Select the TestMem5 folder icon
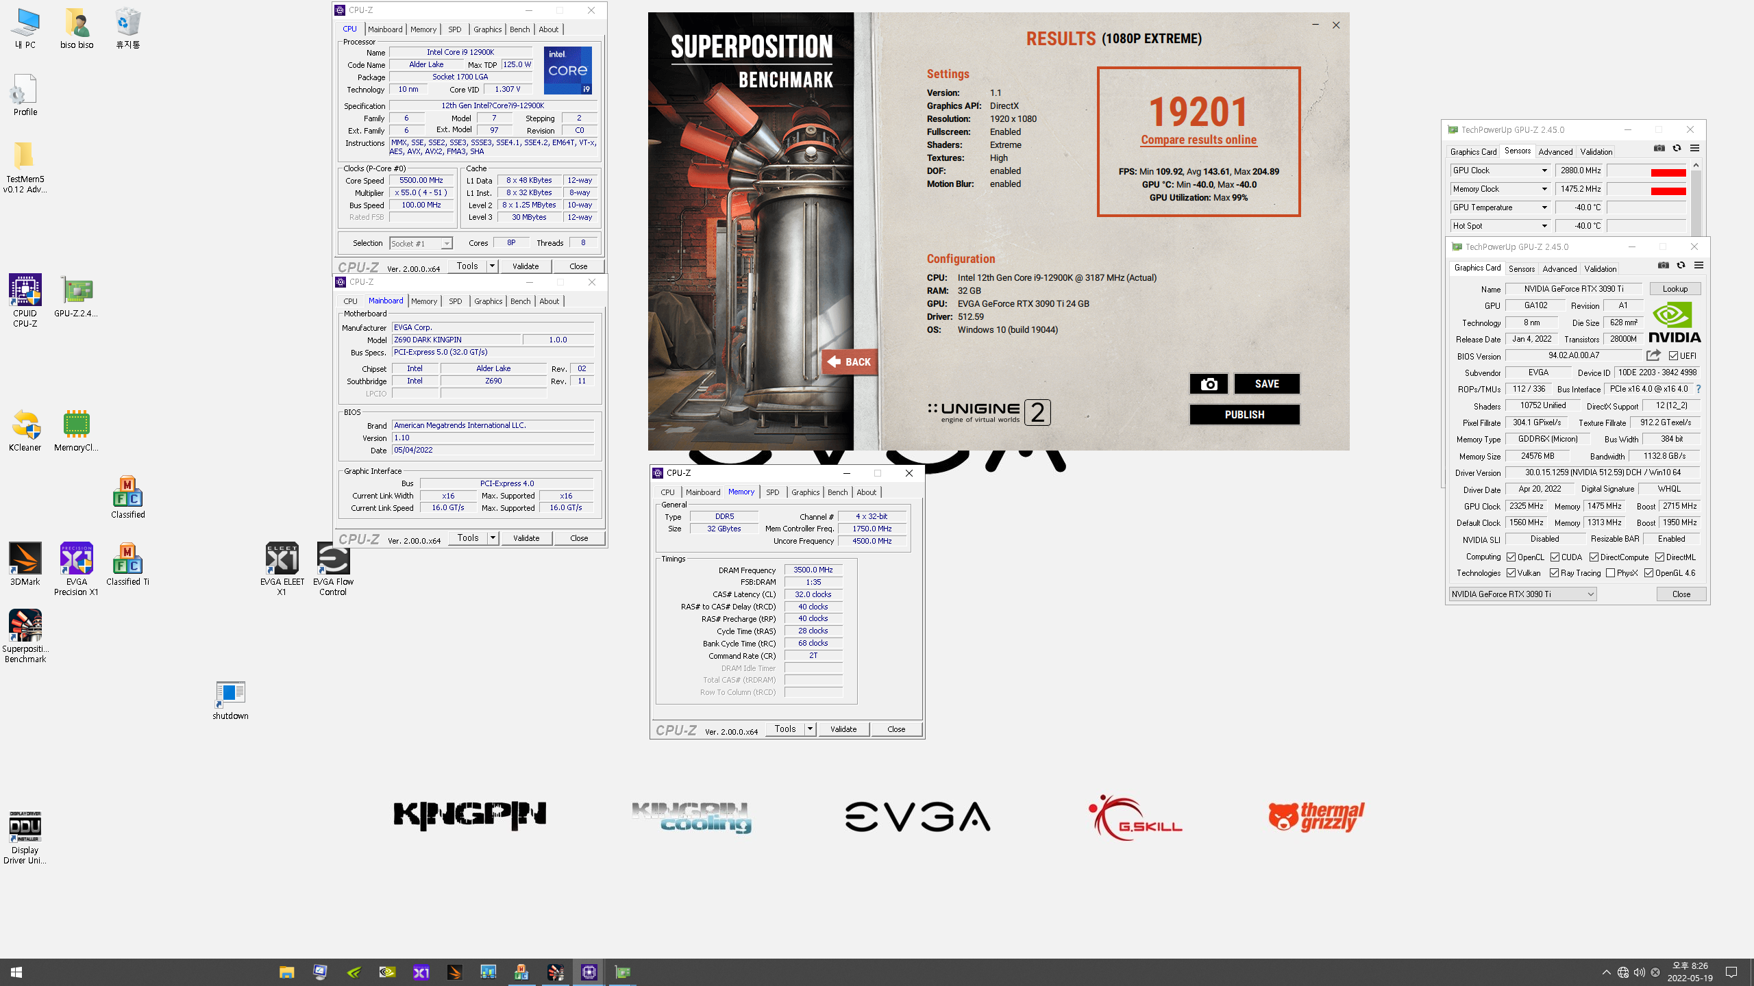The height and width of the screenshot is (986, 1754). pos(25,166)
